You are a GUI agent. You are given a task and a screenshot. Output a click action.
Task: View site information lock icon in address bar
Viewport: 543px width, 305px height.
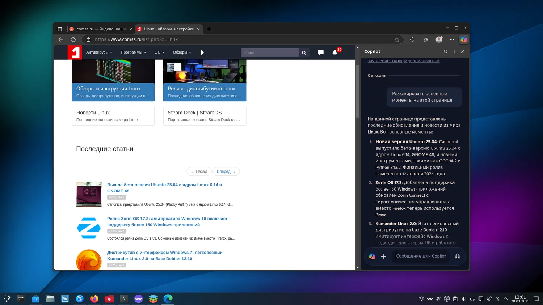[x=88, y=39]
